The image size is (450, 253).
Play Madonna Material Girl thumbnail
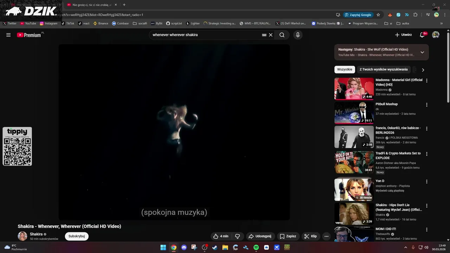354,89
